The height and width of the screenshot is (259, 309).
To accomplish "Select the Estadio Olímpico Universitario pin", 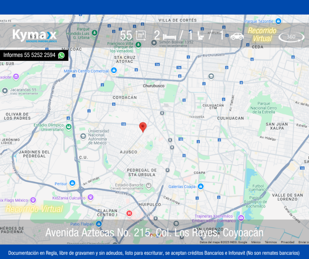I will [x=68, y=127].
